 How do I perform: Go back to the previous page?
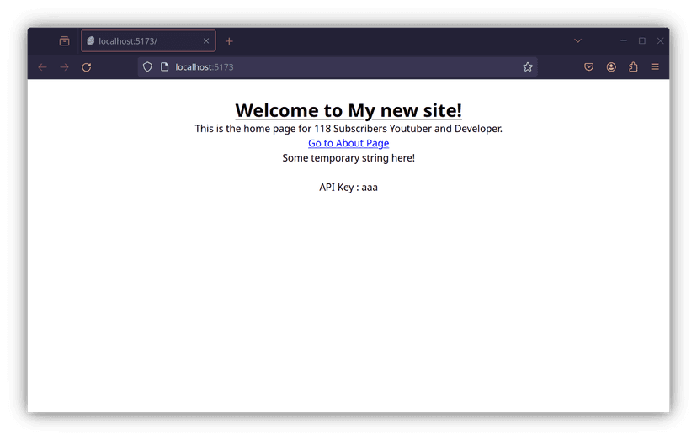click(42, 67)
